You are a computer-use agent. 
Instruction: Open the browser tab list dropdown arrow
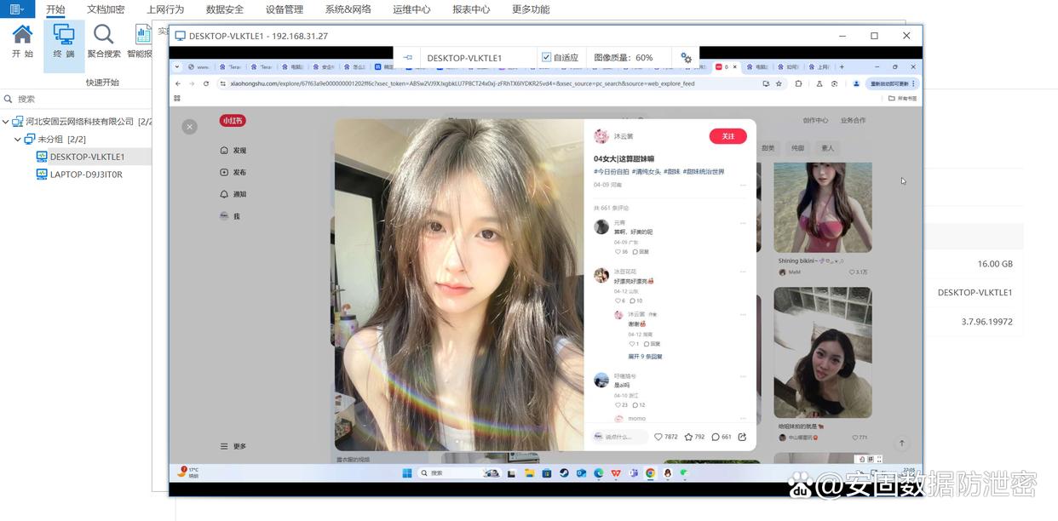pyautogui.click(x=177, y=66)
